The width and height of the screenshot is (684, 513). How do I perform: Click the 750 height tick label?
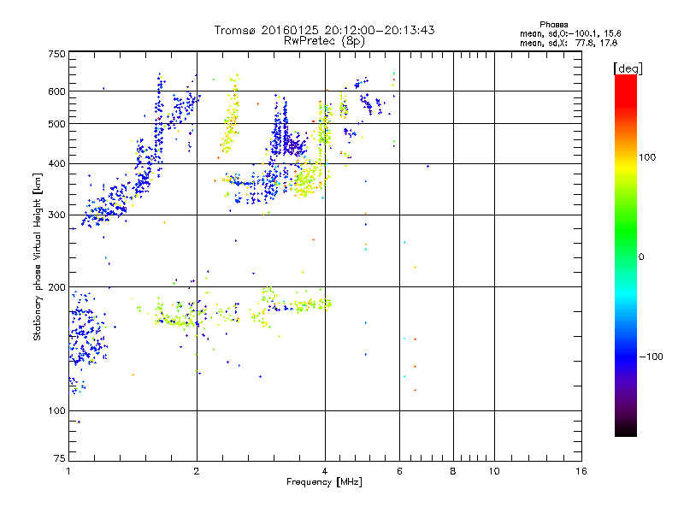(56, 54)
